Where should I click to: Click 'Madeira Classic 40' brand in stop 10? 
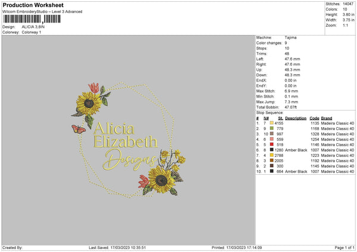pyautogui.click(x=337, y=172)
